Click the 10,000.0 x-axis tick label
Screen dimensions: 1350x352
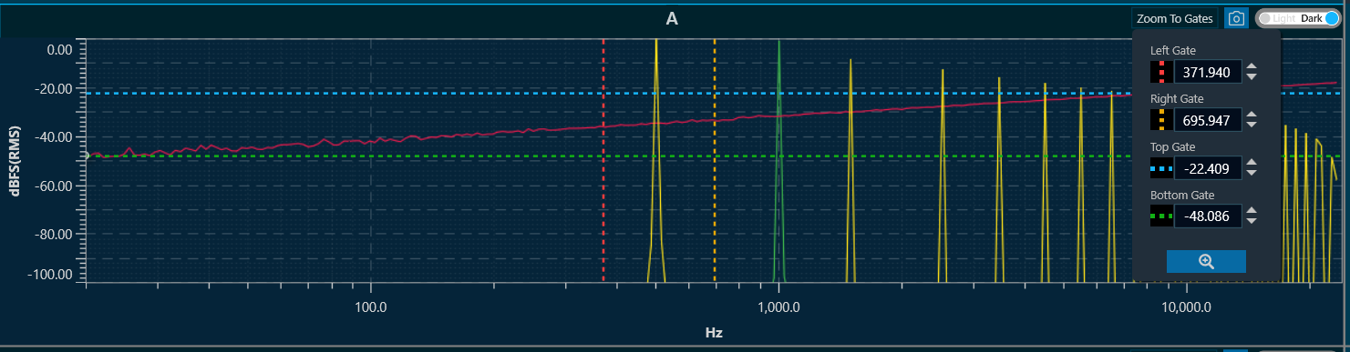click(1186, 307)
